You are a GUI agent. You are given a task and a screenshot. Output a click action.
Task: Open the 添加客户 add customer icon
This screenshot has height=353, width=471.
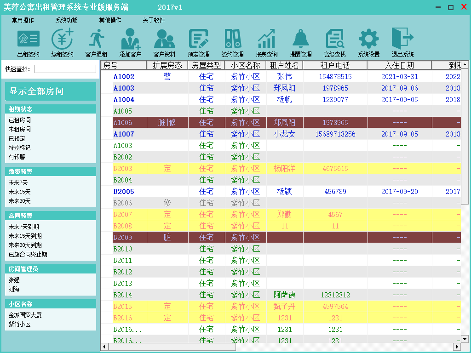coord(130,40)
